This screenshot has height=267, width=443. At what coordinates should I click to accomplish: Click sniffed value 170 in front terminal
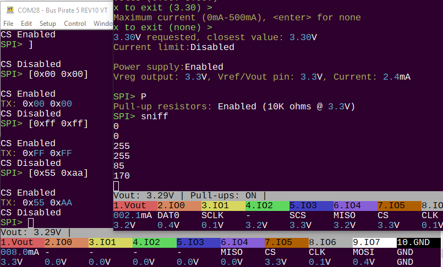click(x=122, y=176)
